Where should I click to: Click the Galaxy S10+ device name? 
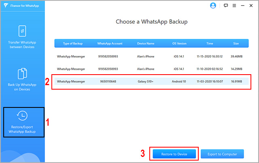146,81
